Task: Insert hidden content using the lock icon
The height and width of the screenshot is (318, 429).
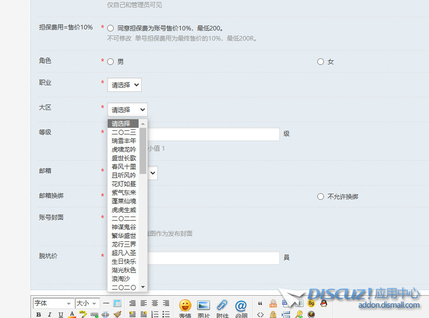Action: coord(272,314)
